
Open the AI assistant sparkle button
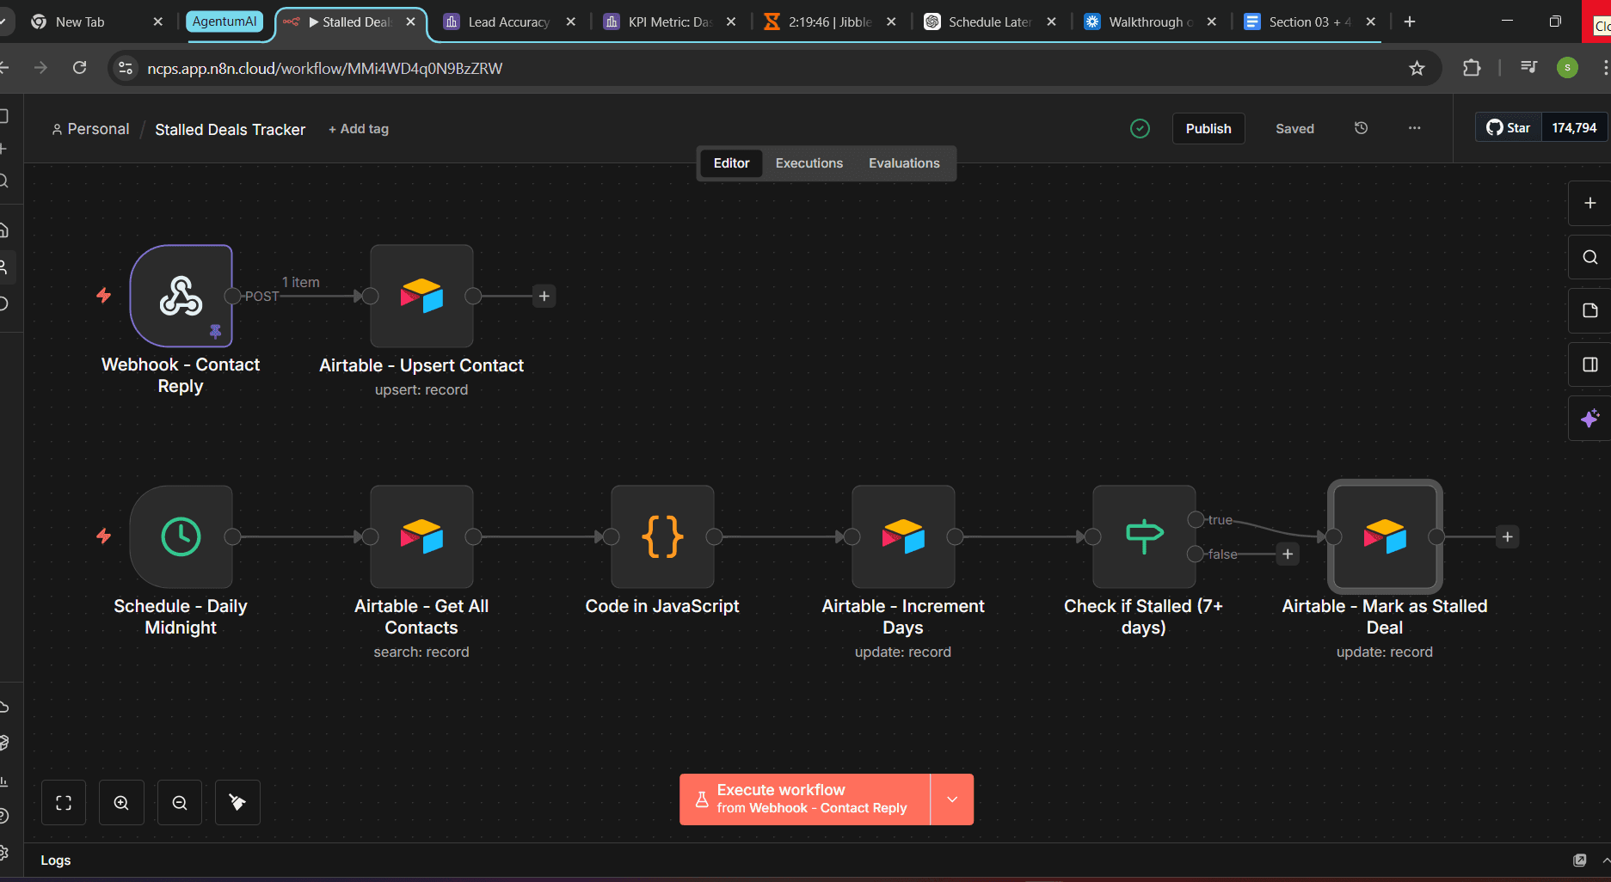pyautogui.click(x=1589, y=419)
